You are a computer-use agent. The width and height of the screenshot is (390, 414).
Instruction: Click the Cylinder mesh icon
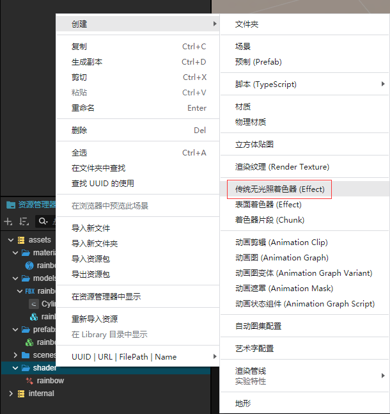pos(34,304)
